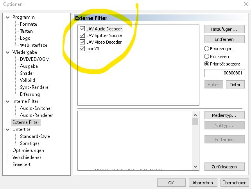Screen dimensions: 251x189
Task: Uncheck the LAV Audio Decoder checkbox
Action: pyautogui.click(x=82, y=29)
